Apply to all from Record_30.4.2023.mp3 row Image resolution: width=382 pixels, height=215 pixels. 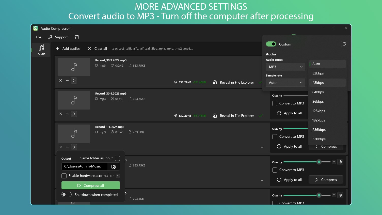click(x=289, y=113)
